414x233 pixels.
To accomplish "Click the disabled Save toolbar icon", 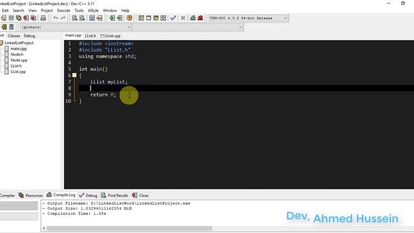I will pyautogui.click(x=11, y=18).
